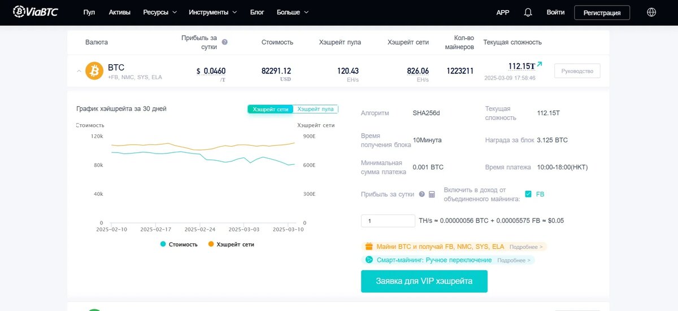Click the 0.001 BTC minimum payout
678x311 pixels.
428,167
